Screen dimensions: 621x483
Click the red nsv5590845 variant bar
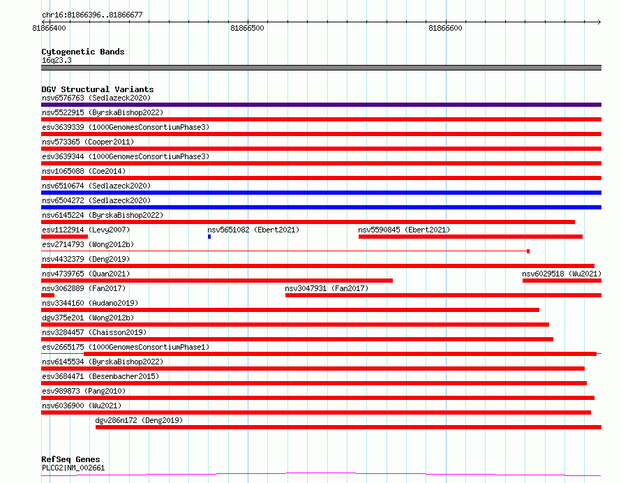470,237
